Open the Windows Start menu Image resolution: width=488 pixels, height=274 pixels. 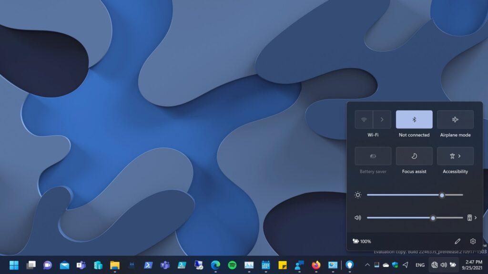click(14, 265)
